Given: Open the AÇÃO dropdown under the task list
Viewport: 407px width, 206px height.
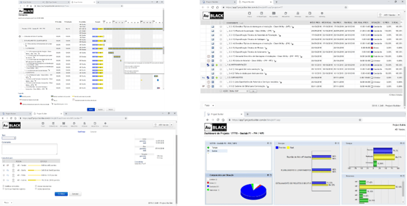Looking at the screenshot, I should (239, 91).
